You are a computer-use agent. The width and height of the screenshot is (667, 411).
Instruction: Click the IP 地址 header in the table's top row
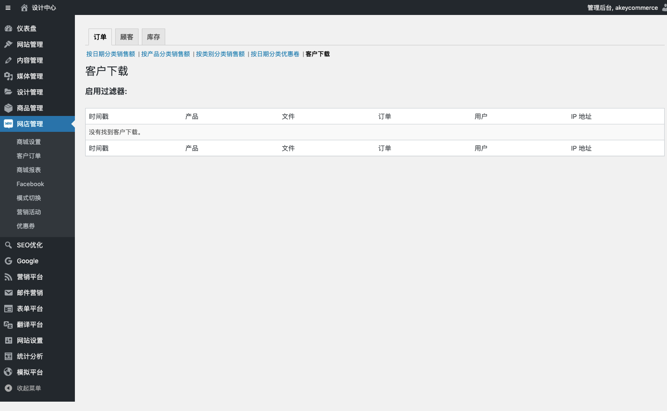(x=581, y=116)
